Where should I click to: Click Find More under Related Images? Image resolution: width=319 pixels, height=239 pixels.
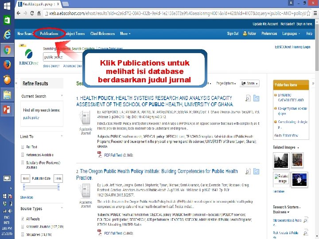click(279, 192)
